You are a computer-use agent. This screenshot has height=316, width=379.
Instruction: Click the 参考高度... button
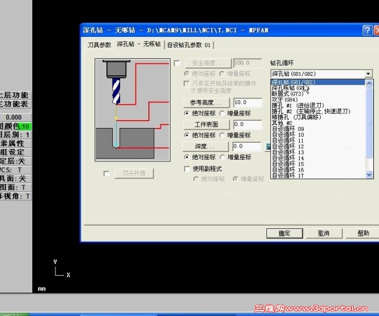(x=207, y=103)
